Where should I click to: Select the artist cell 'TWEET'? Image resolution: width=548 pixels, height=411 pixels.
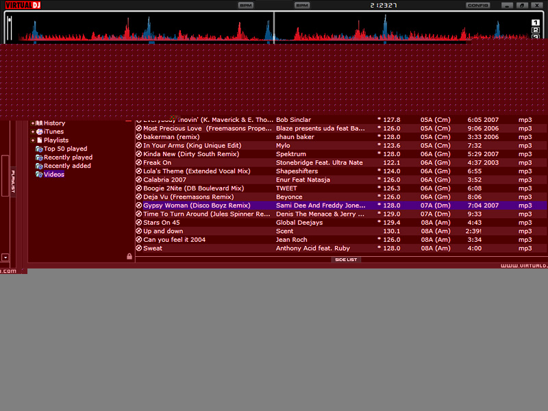[286, 188]
